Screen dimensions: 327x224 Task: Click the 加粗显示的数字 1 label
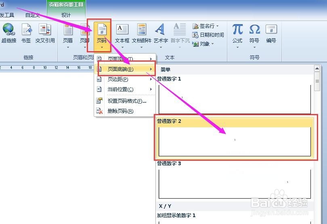(176, 215)
